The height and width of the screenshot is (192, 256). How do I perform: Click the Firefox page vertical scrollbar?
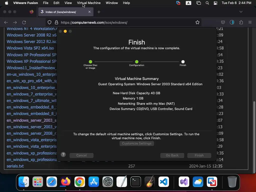254,137
